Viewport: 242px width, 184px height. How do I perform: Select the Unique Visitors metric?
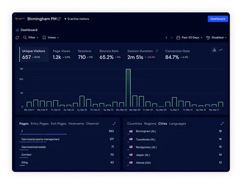pos(34,54)
